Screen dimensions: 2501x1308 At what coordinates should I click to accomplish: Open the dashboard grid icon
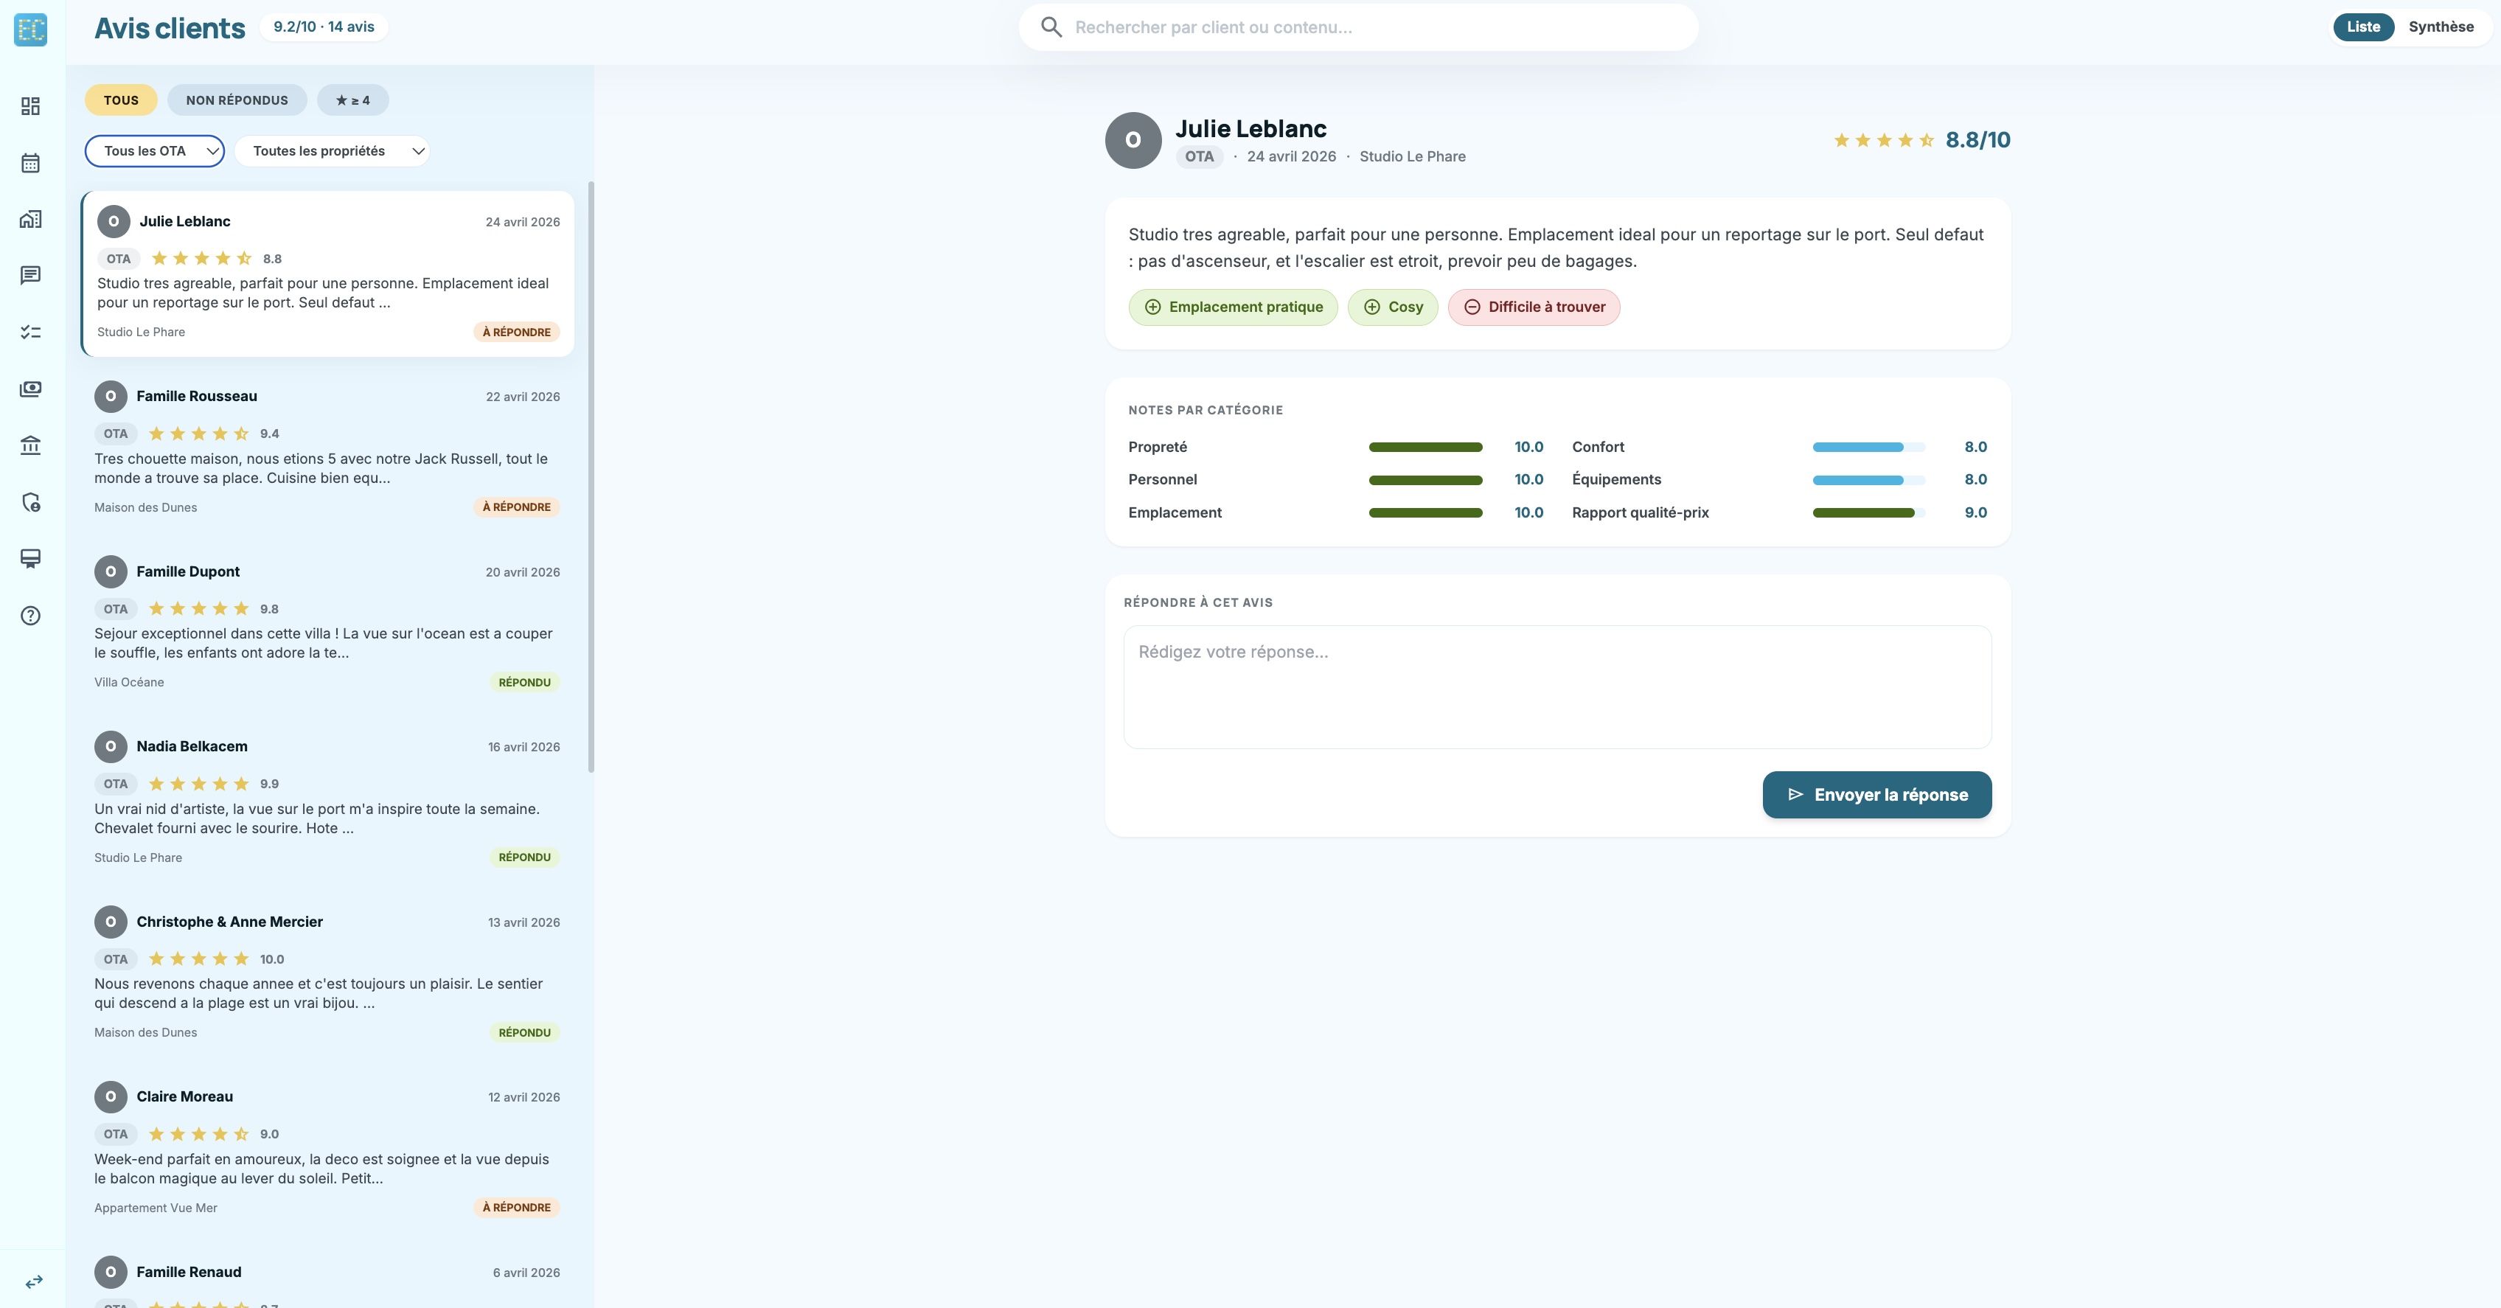[x=30, y=106]
